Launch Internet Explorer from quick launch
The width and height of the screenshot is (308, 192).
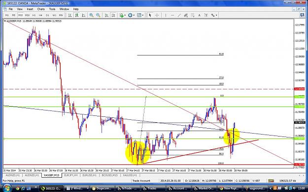click(23, 189)
